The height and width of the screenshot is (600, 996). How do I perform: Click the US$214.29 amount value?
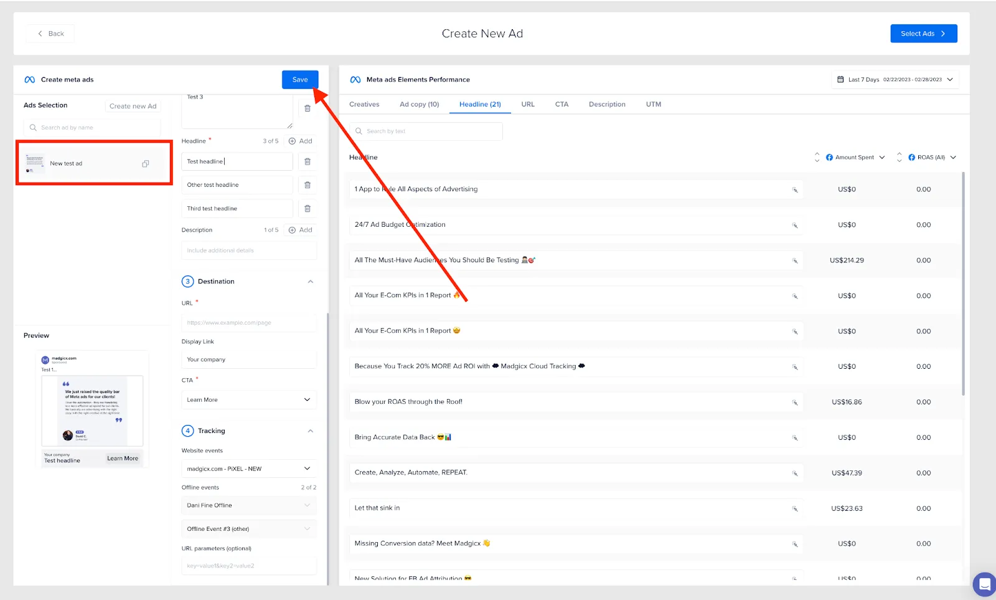[847, 260]
